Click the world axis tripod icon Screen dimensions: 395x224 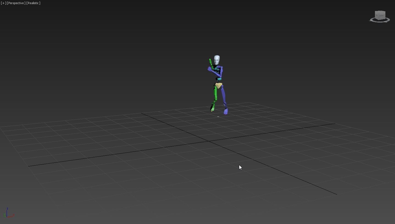point(9,213)
